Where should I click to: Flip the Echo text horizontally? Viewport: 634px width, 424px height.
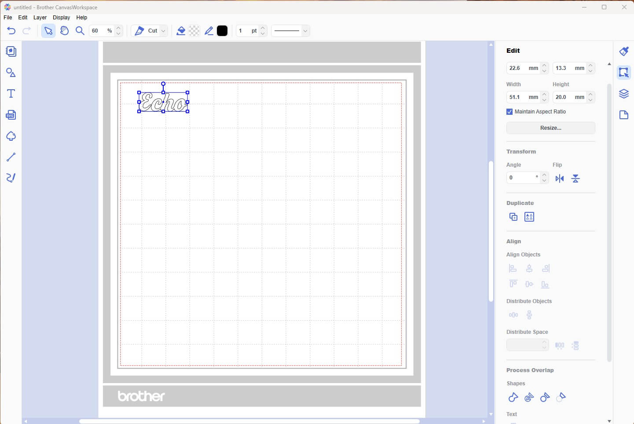pos(559,179)
